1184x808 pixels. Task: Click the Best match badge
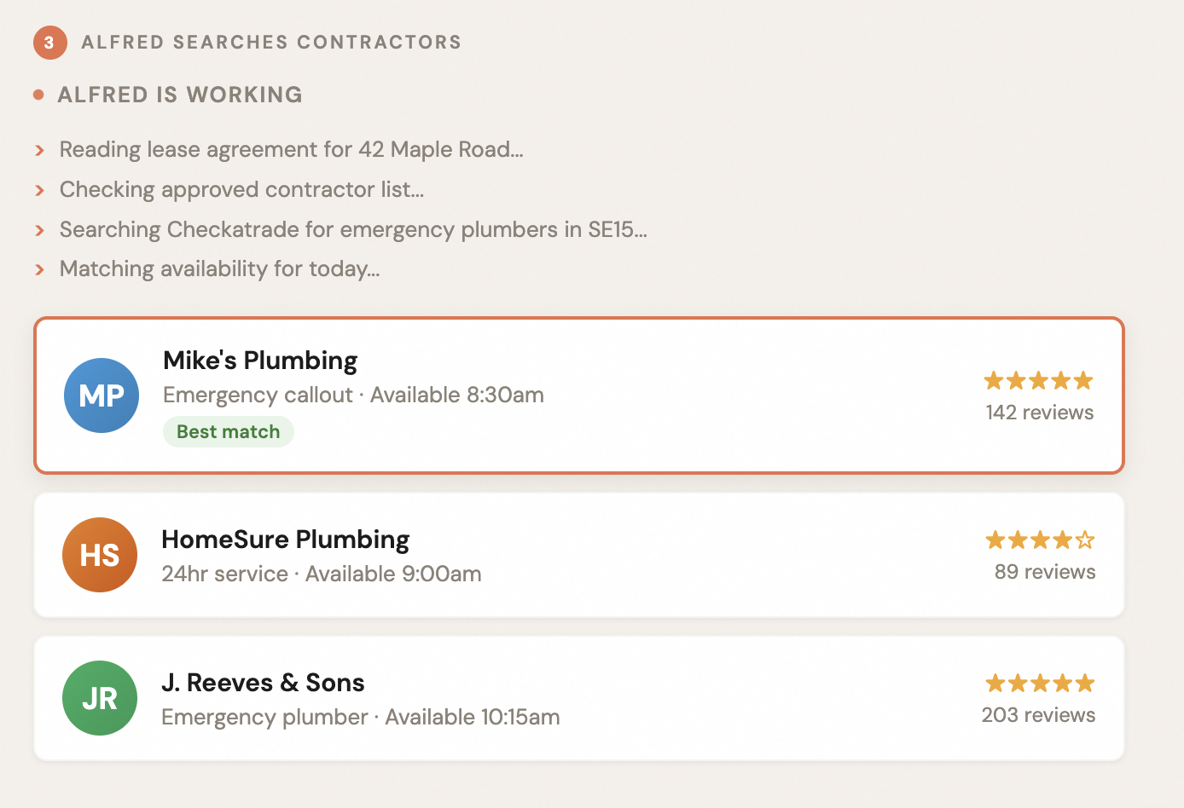point(228,431)
